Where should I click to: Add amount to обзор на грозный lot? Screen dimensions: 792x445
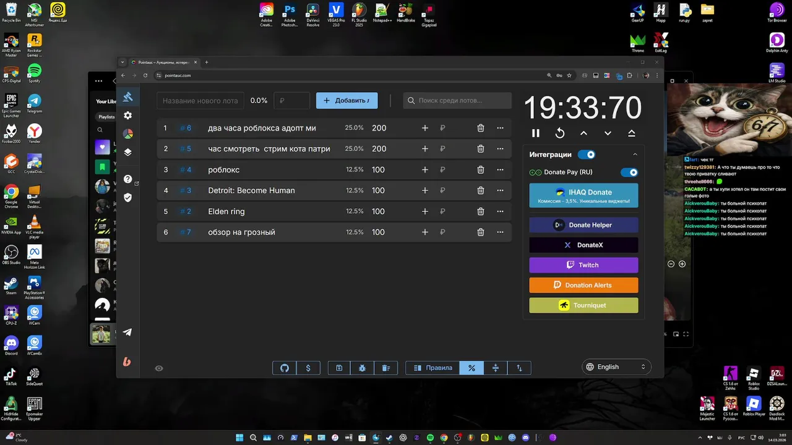click(425, 232)
